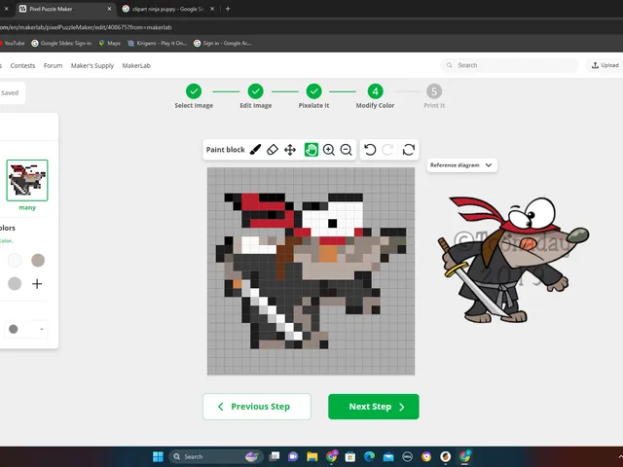Launch Microsoft Edge from the taskbar
The width and height of the screenshot is (623, 467).
pos(369,456)
